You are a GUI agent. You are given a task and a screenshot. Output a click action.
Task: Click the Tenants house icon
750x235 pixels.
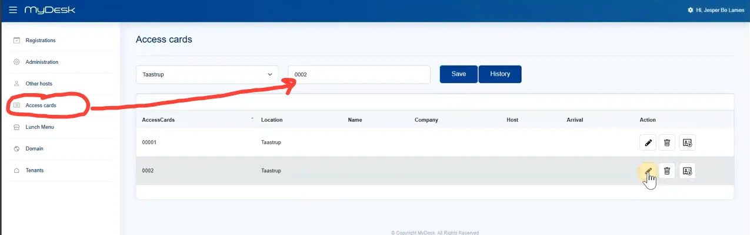(16, 171)
